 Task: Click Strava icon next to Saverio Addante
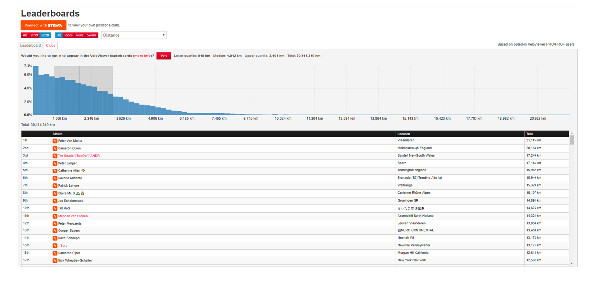pyautogui.click(x=55, y=178)
